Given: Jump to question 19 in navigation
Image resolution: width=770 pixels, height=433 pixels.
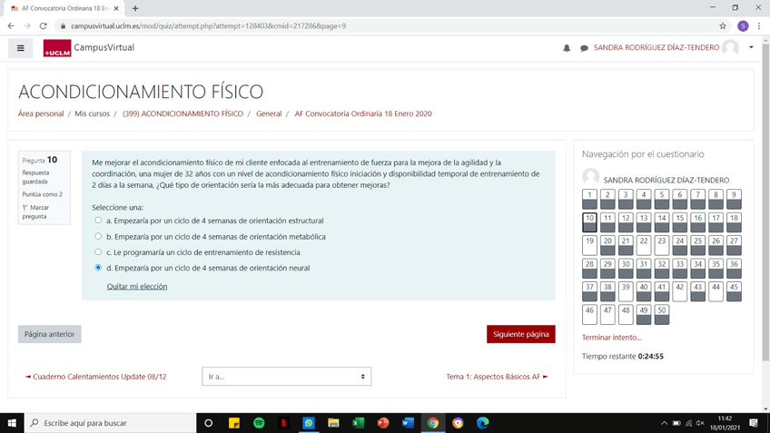Looking at the screenshot, I should point(589,245).
